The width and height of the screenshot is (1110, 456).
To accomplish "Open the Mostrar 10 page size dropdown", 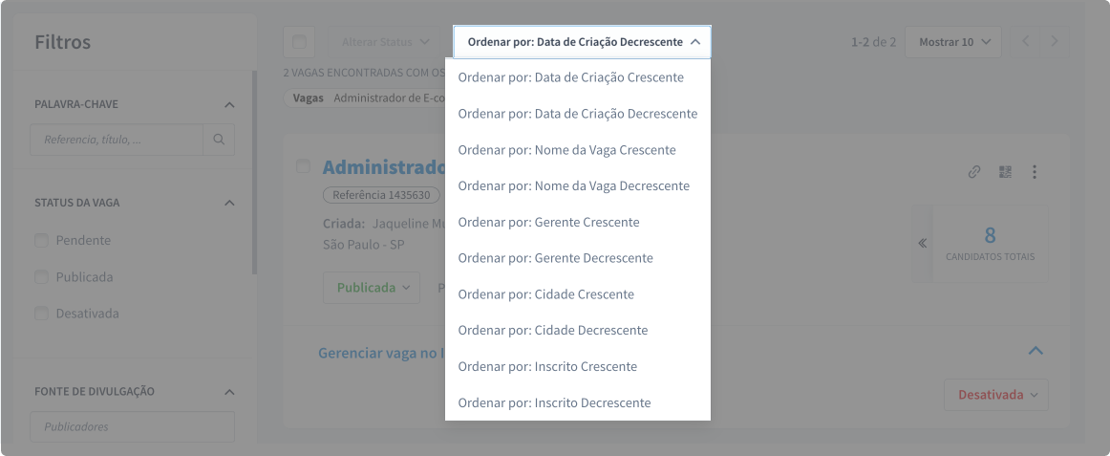I will coord(953,42).
